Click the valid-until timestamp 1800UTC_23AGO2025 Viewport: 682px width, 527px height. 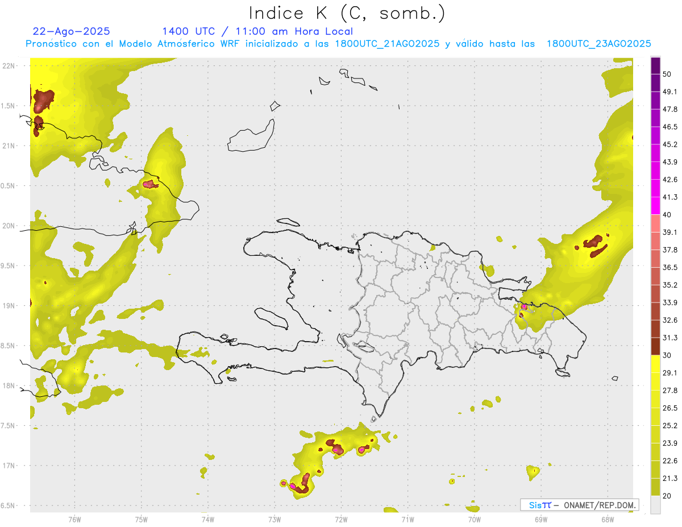click(x=598, y=44)
